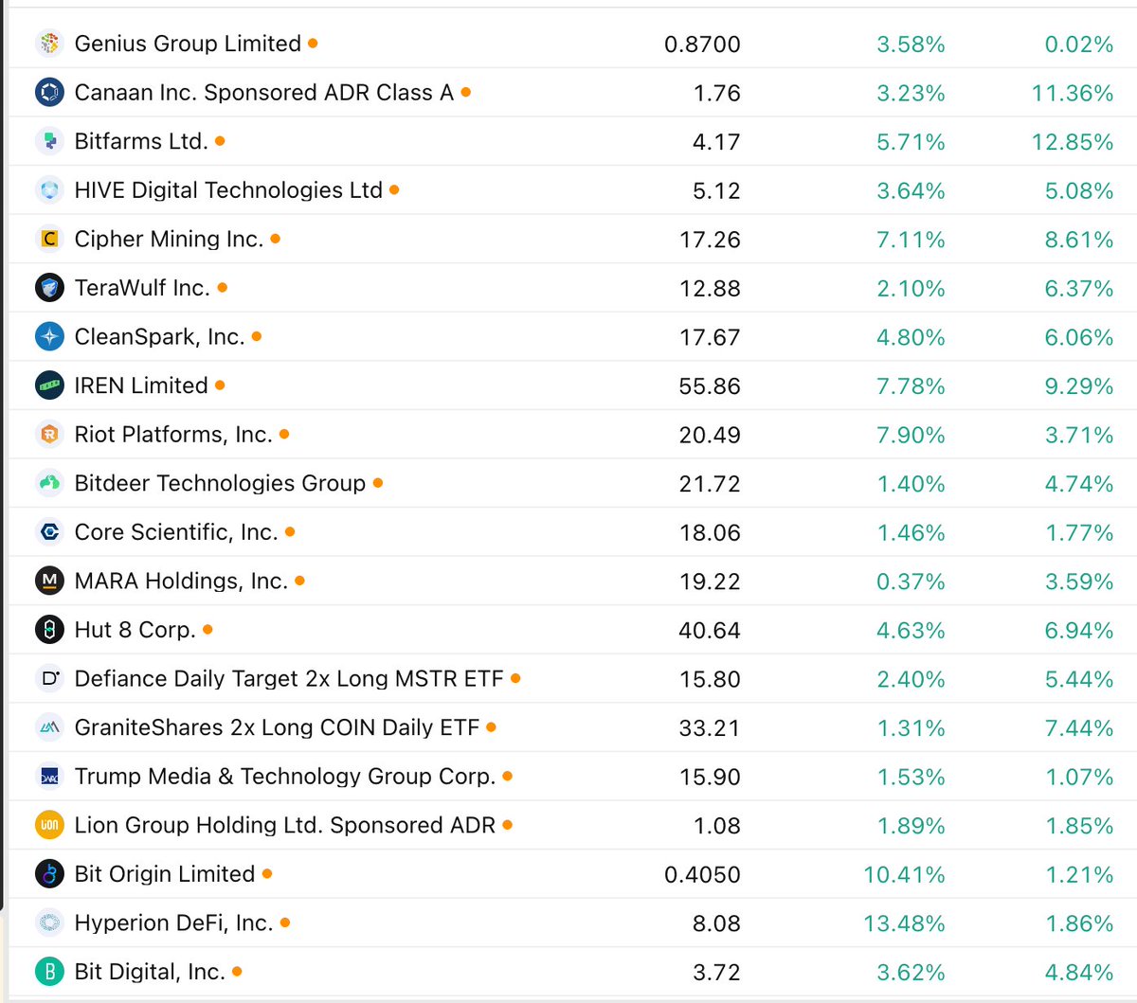Click the MARA Holdings M logo
The image size is (1137, 1003).
[49, 581]
